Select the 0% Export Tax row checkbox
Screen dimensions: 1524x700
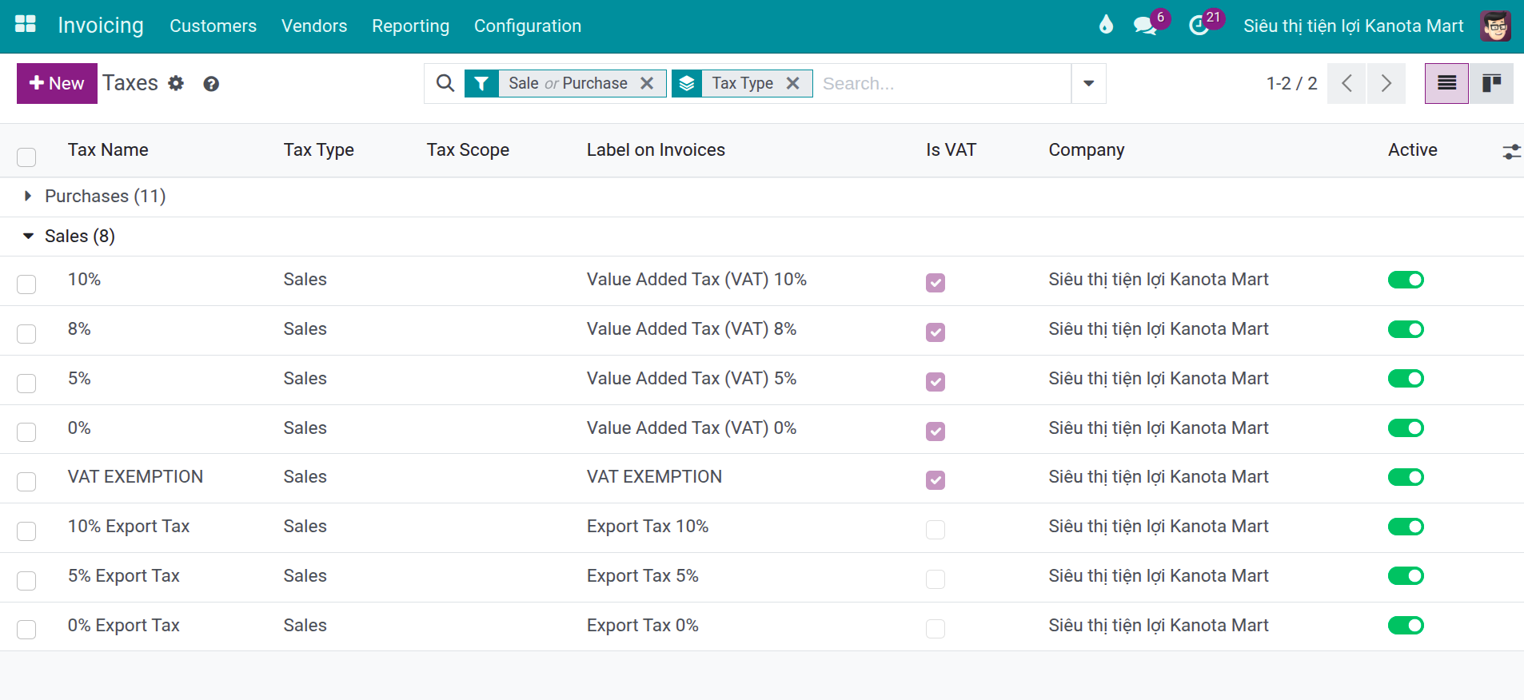click(x=26, y=629)
